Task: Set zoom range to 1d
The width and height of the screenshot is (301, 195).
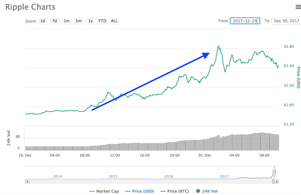Action: pos(42,21)
